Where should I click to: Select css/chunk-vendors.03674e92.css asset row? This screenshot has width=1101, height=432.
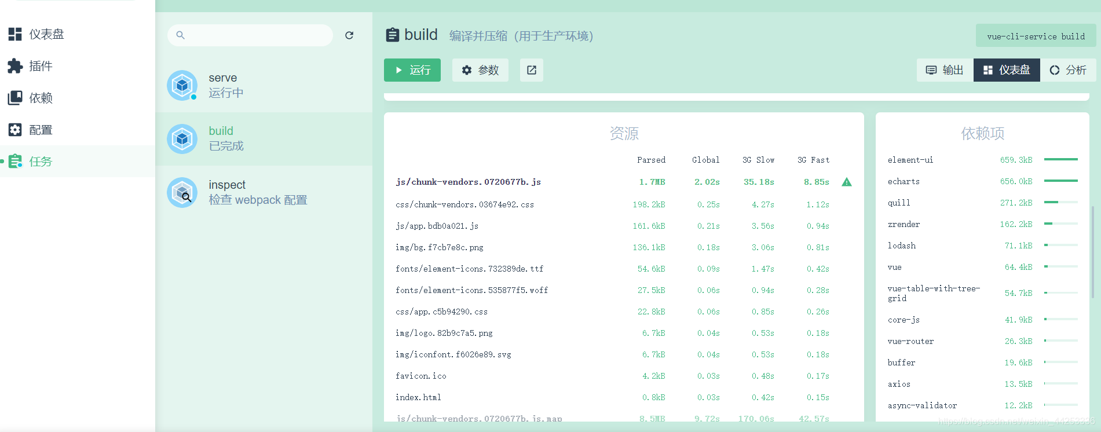[x=624, y=204]
